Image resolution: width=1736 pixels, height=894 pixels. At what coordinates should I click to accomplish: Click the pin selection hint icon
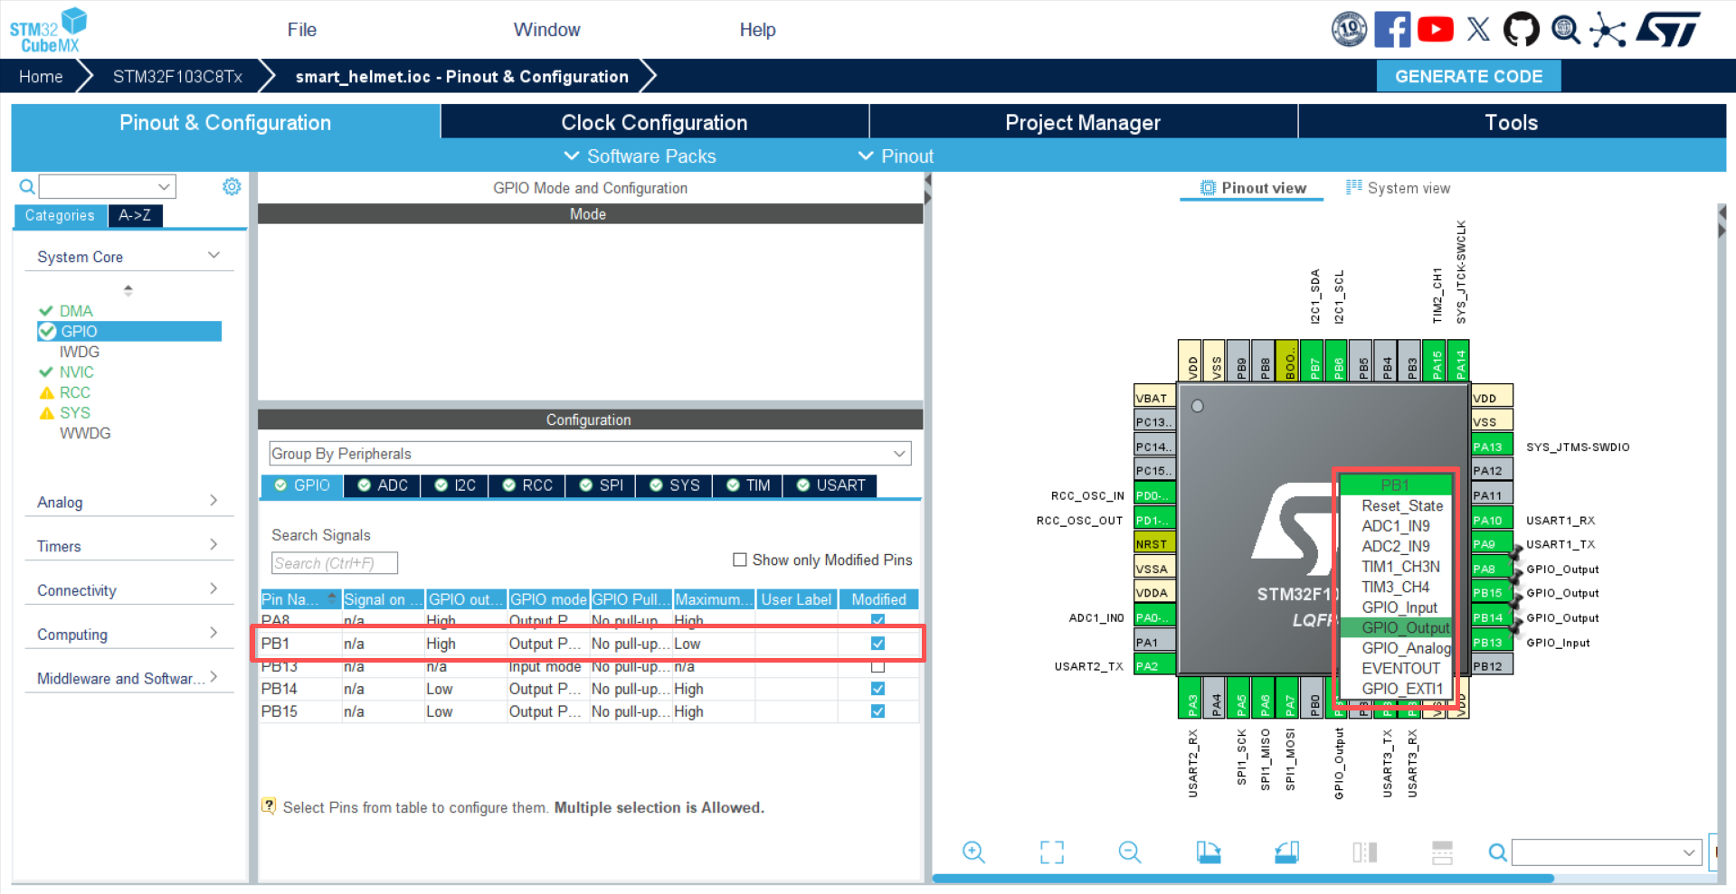pos(269,805)
